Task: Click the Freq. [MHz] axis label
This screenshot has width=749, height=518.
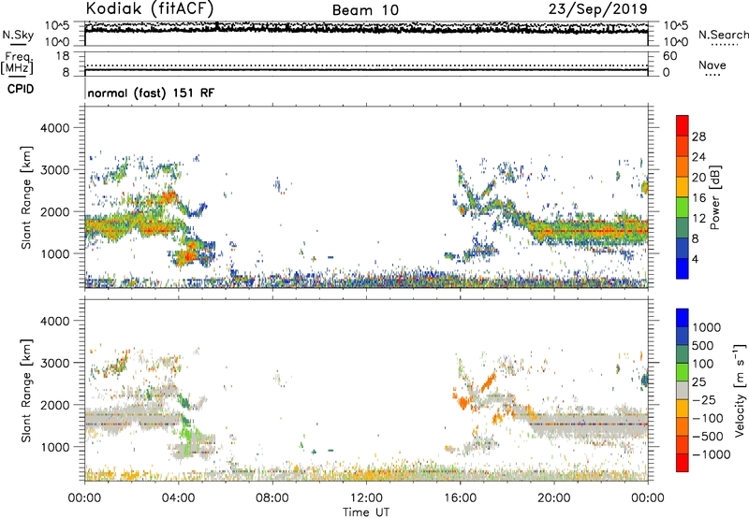Action: (17, 63)
